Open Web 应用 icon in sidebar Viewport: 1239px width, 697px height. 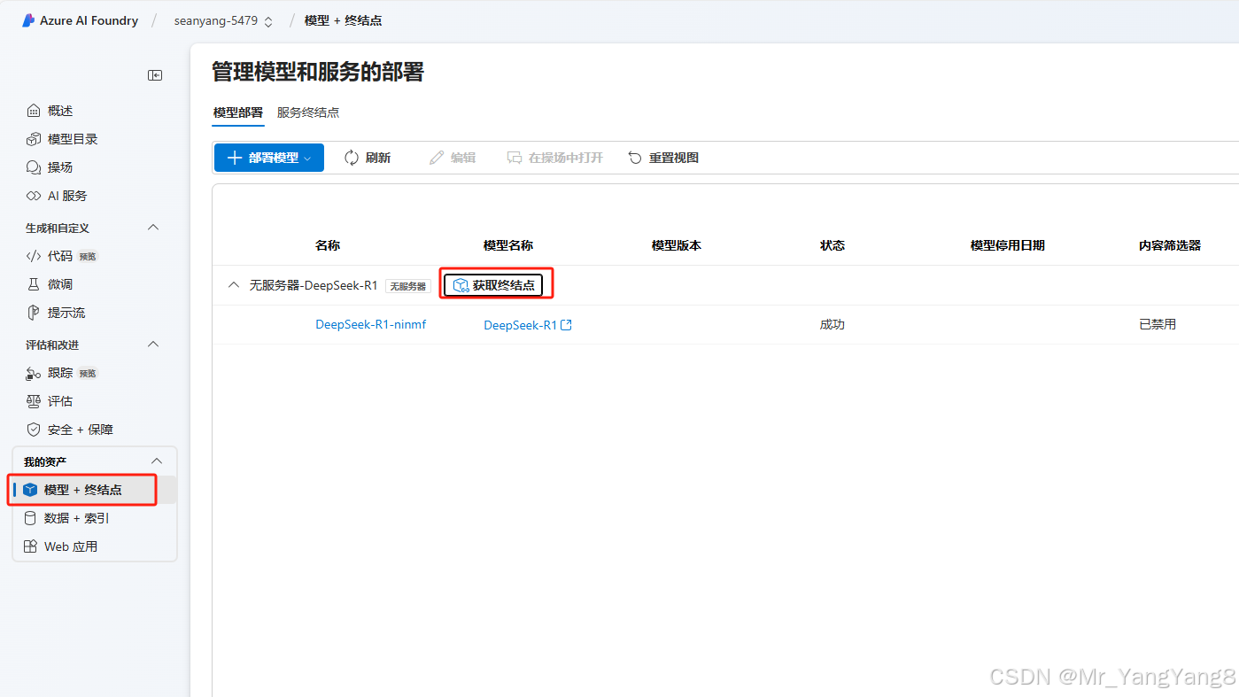point(30,546)
